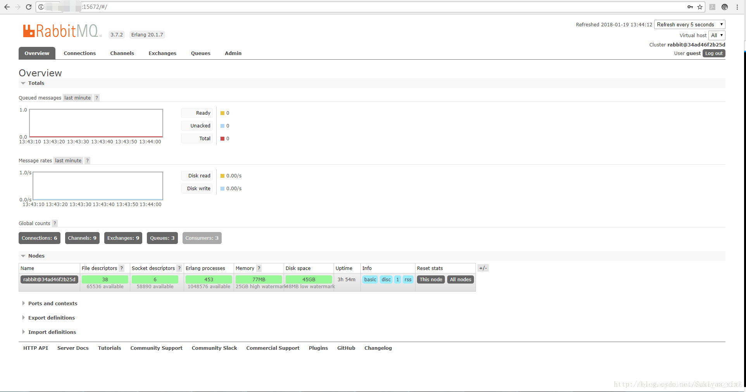Image resolution: width=746 pixels, height=392 pixels.
Task: Open help for Queued messages
Action: [x=97, y=98]
